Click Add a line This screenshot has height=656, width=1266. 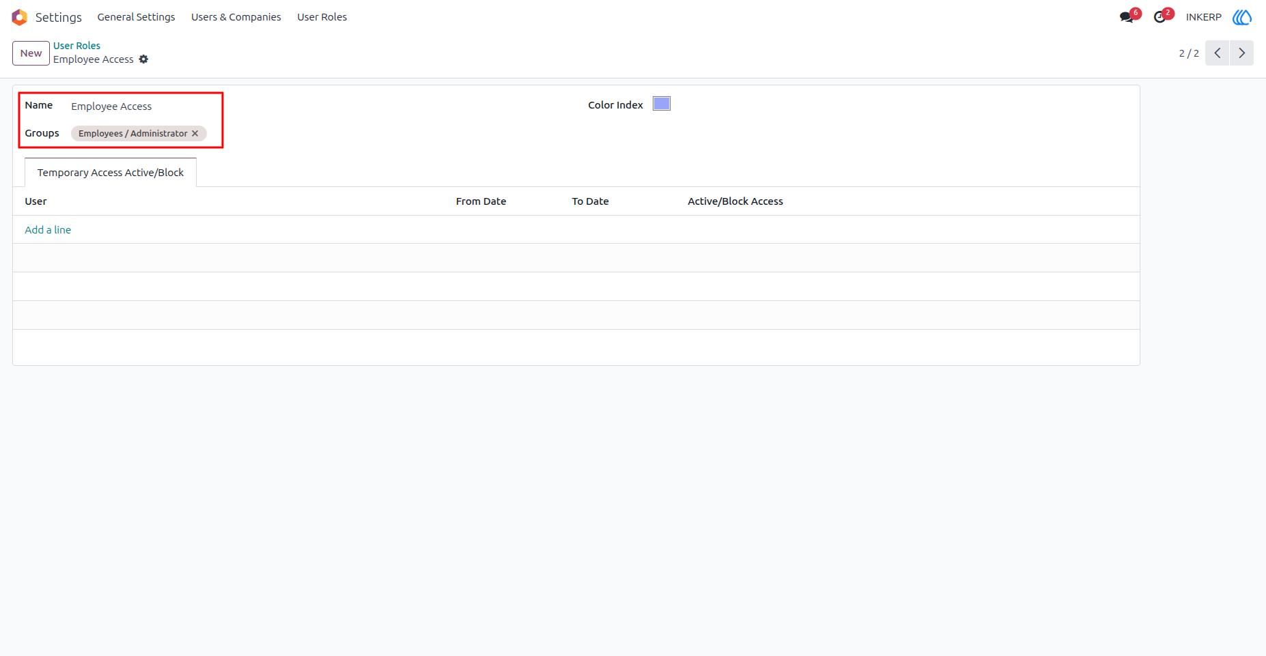[x=48, y=230]
